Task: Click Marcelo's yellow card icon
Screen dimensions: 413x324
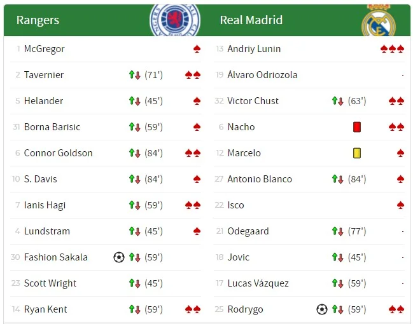Action: [357, 153]
